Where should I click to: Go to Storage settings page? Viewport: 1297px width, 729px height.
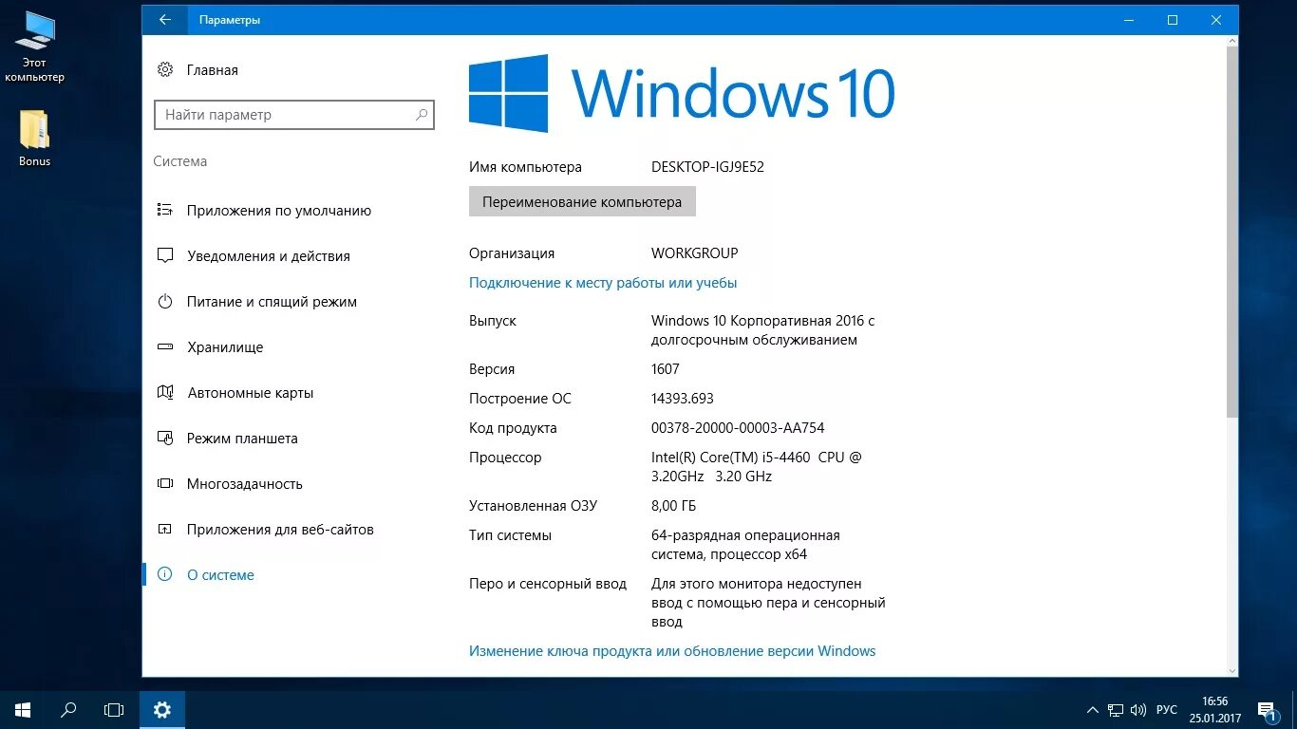[x=225, y=347]
